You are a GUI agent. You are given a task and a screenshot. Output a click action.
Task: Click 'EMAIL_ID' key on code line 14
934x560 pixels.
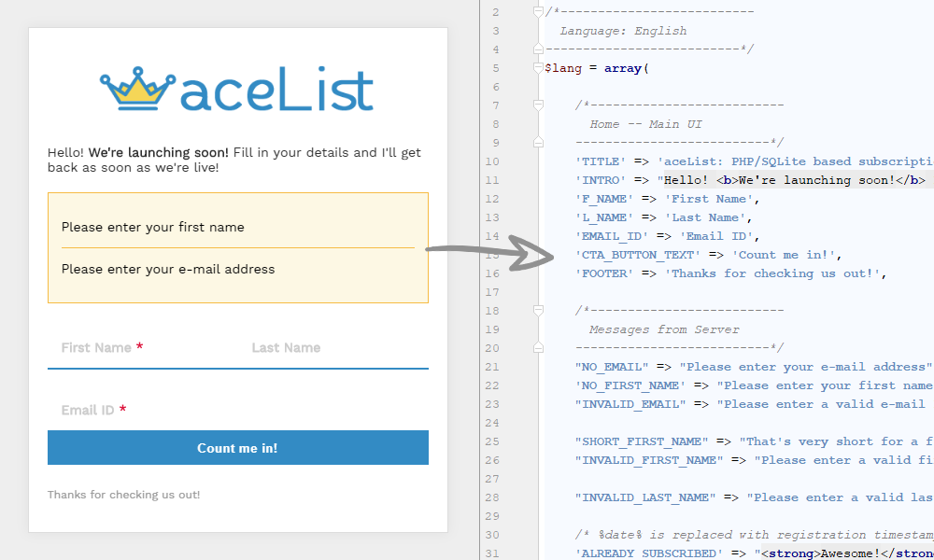click(x=612, y=236)
